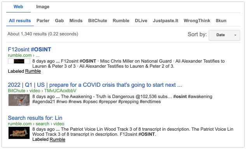
Task: Click the F12osint logo thumbnail
Action: pos(19,61)
